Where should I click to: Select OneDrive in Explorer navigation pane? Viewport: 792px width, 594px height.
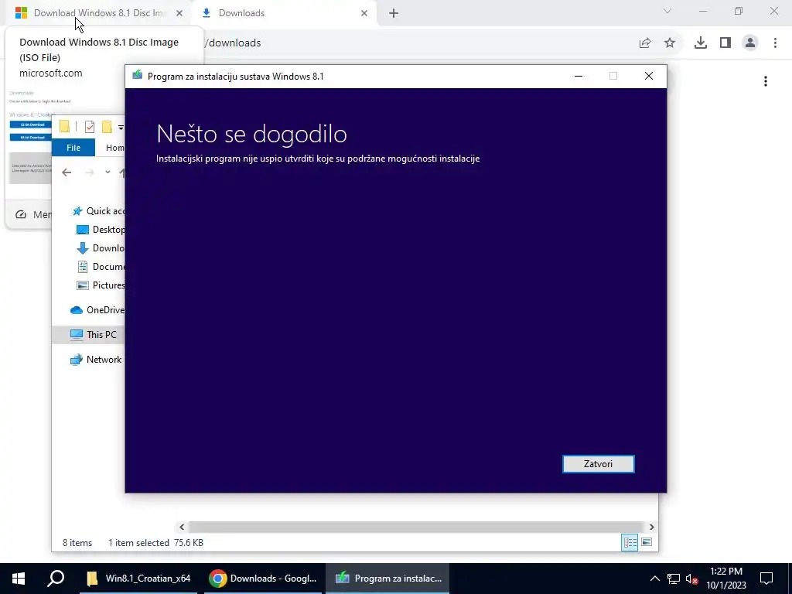click(97, 309)
